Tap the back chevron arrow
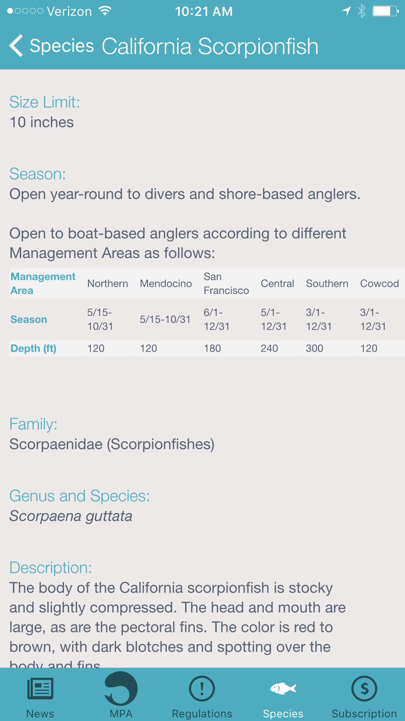405x721 pixels. pos(16,46)
